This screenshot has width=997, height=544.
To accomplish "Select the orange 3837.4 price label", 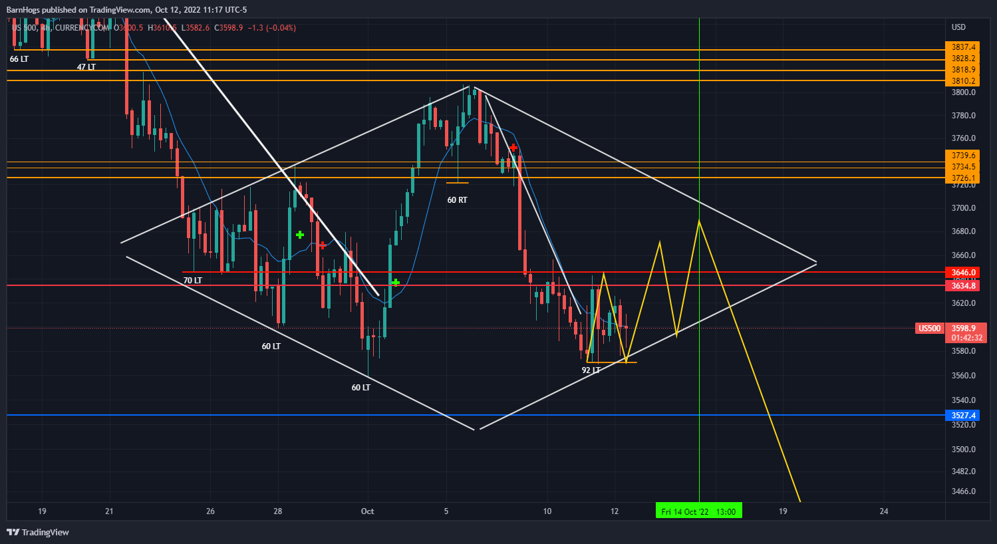I will pyautogui.click(x=963, y=47).
